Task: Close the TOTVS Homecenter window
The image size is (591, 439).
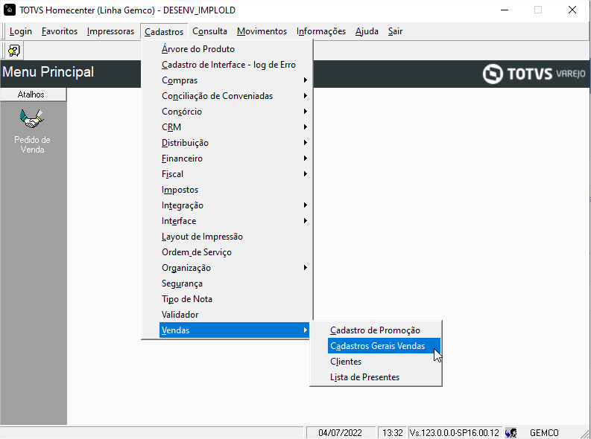Action: point(572,10)
